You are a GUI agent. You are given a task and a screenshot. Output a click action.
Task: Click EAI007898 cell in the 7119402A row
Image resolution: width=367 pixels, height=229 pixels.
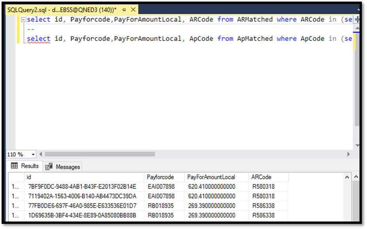click(x=164, y=196)
